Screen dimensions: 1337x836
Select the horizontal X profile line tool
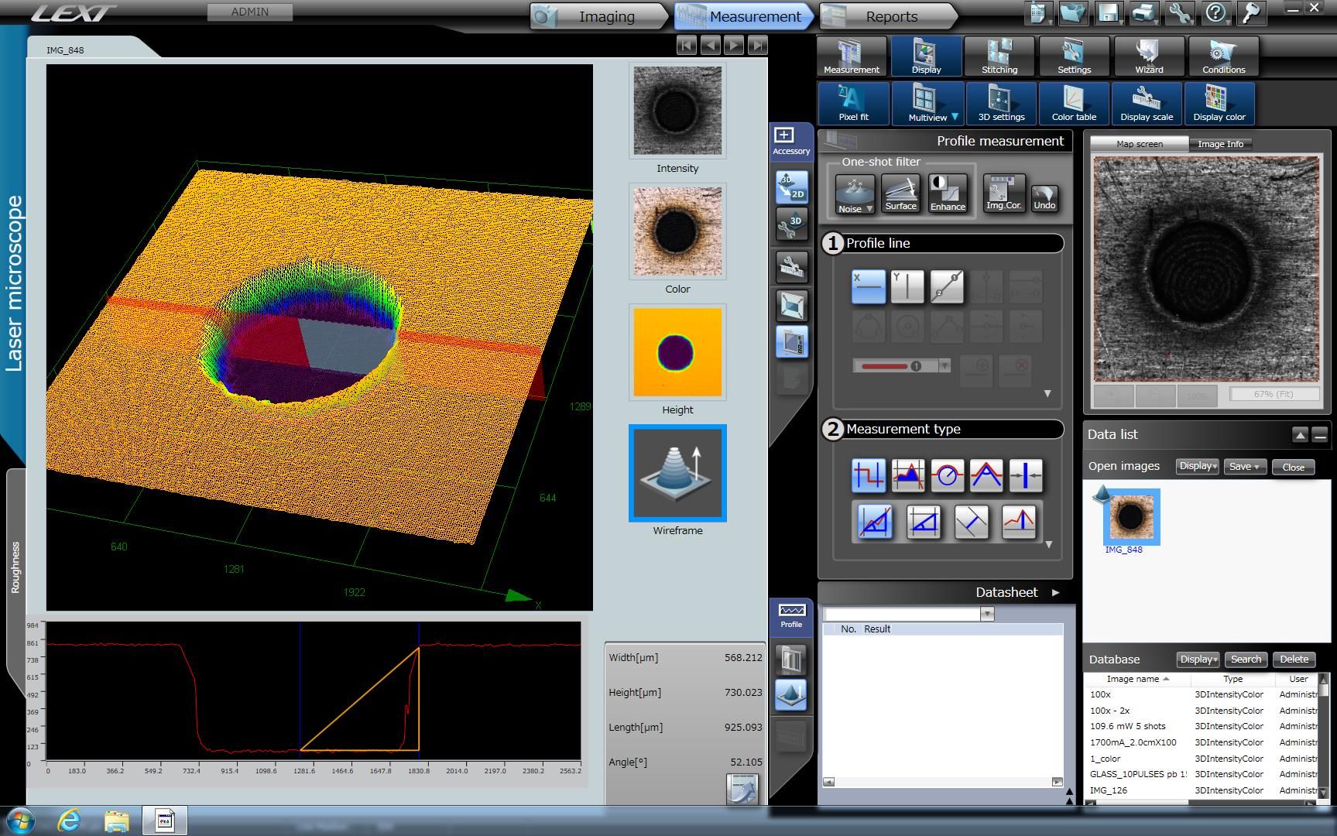point(868,286)
